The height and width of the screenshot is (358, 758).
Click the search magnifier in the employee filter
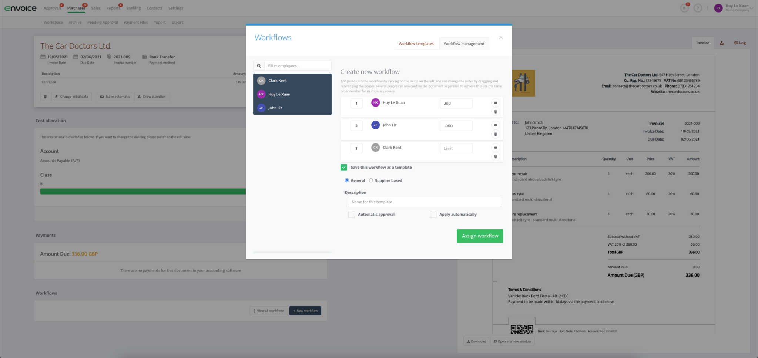259,65
